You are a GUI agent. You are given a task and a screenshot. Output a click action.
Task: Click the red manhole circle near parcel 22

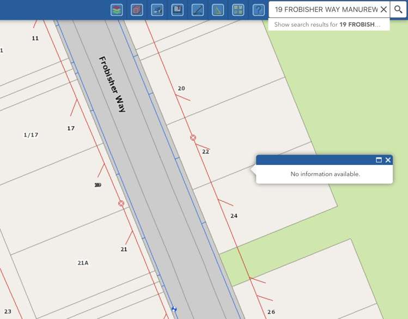pyautogui.click(x=193, y=138)
